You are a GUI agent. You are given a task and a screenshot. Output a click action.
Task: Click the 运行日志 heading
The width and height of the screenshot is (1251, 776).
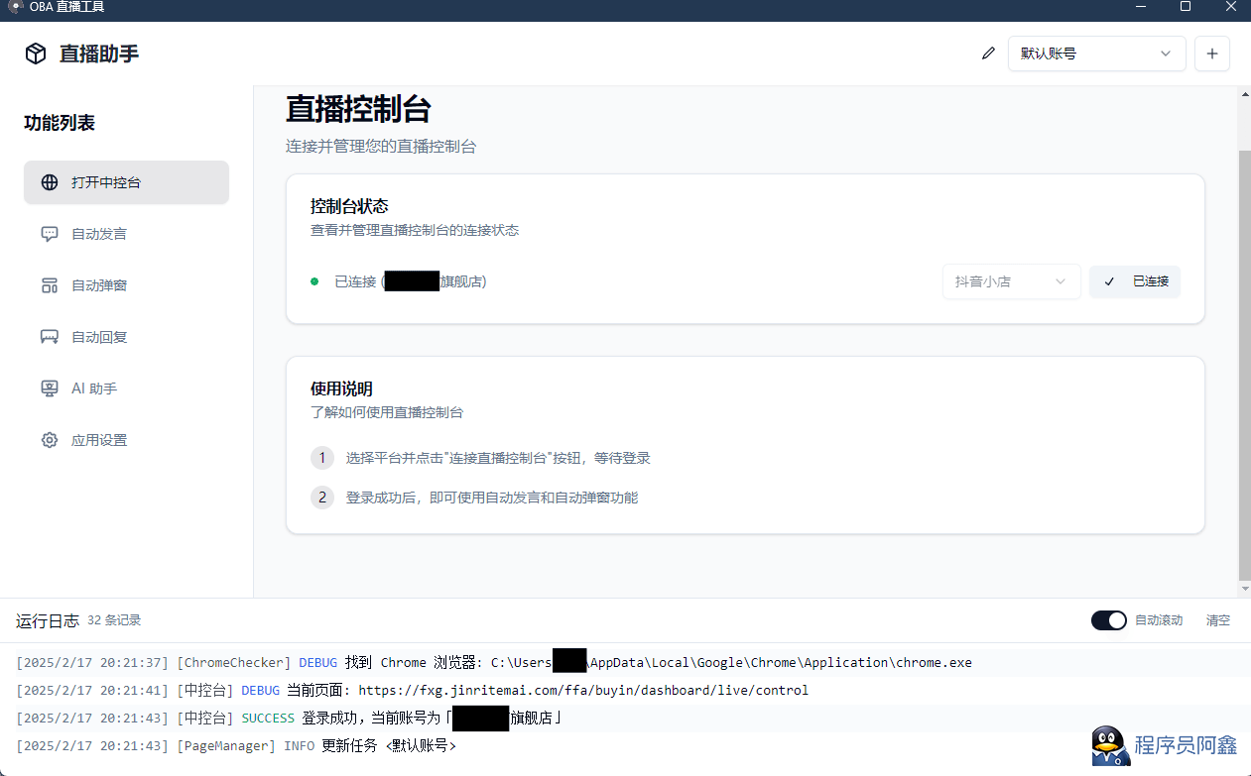48,620
